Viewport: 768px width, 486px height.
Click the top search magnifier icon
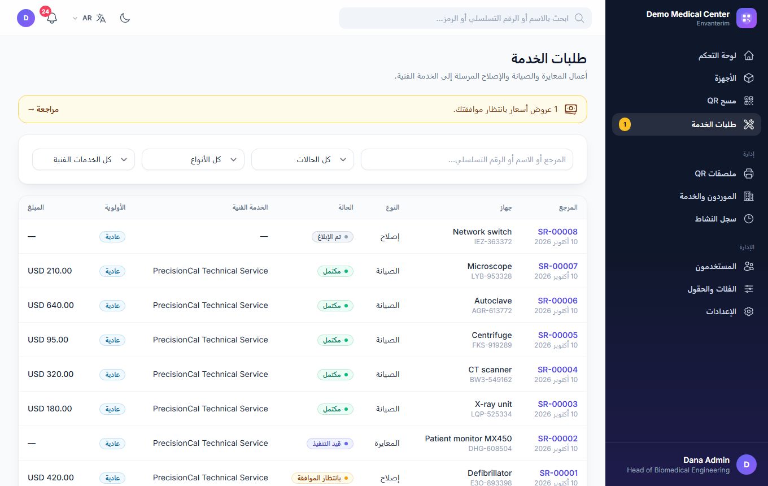click(x=579, y=18)
